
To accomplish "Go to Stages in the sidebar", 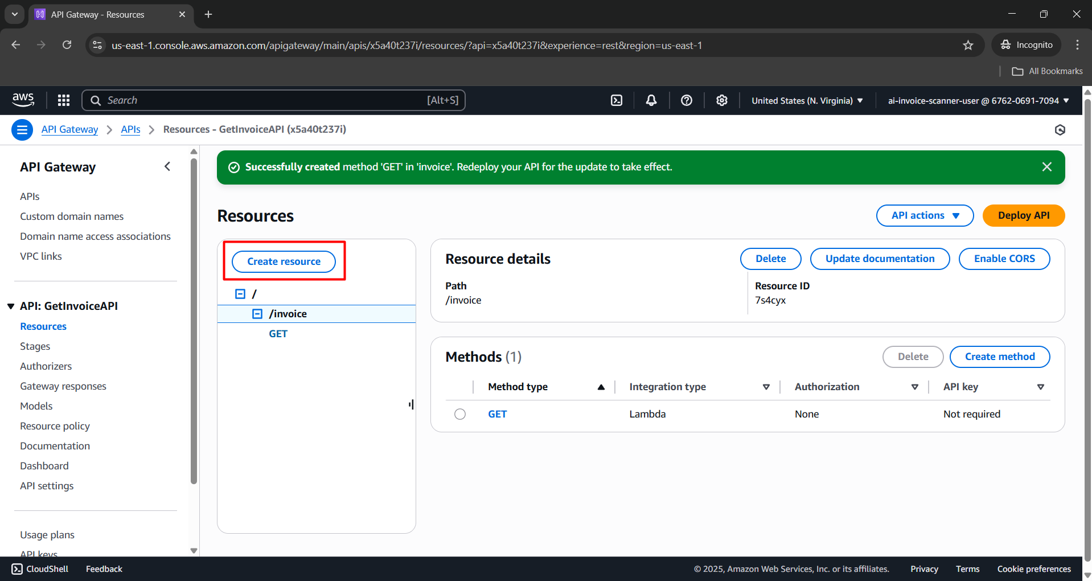I will 35,346.
